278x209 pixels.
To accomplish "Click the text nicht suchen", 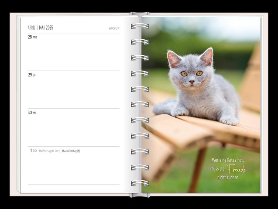I will 228,177.
